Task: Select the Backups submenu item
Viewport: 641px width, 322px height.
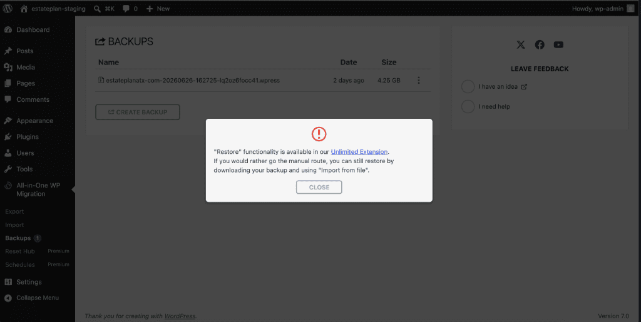Action: pos(18,238)
